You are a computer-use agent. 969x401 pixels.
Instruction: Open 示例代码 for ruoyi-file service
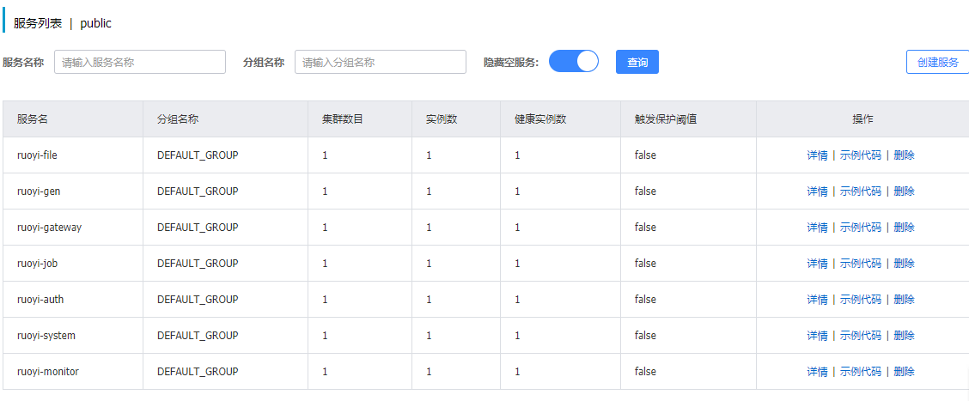[x=860, y=155]
